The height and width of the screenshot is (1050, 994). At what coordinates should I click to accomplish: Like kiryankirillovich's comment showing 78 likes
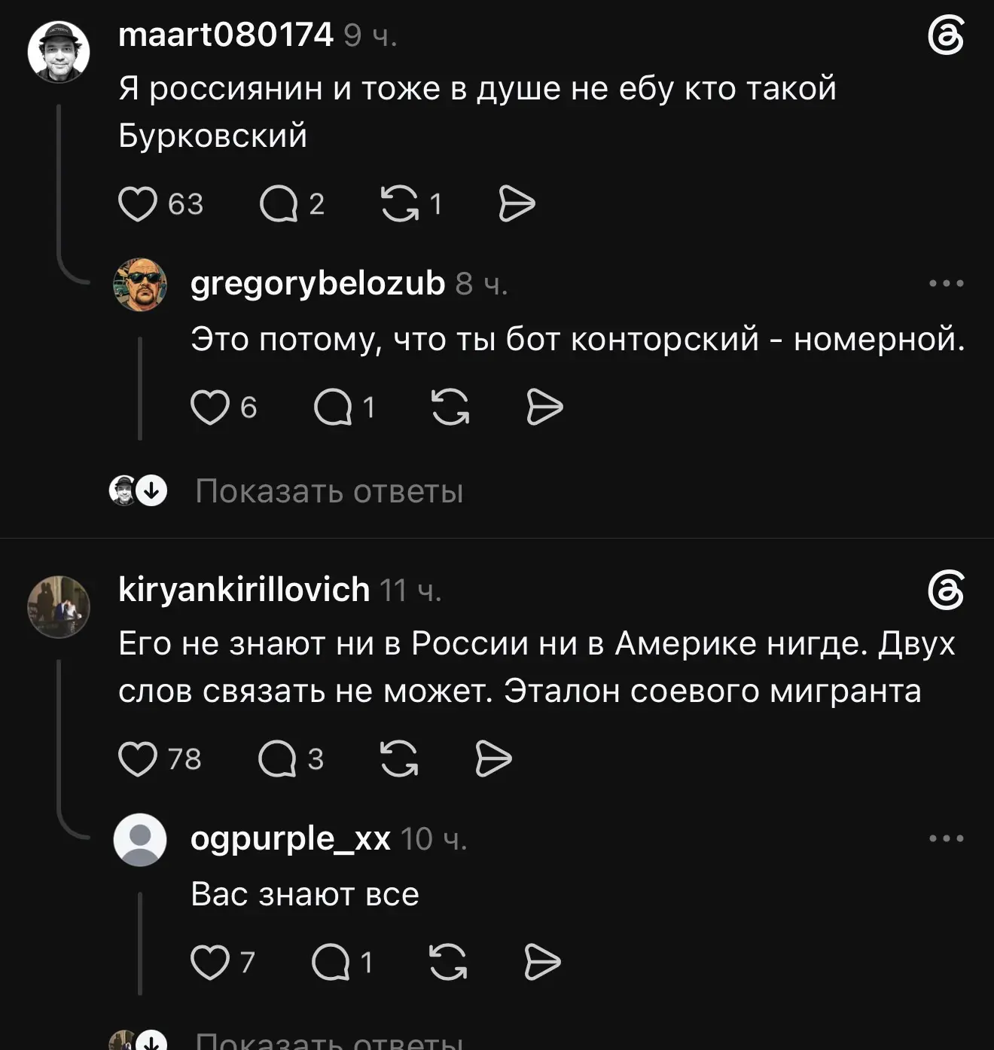click(138, 759)
